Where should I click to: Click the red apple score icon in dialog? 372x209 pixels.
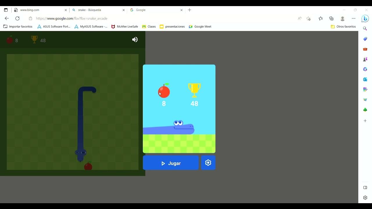pos(164,91)
